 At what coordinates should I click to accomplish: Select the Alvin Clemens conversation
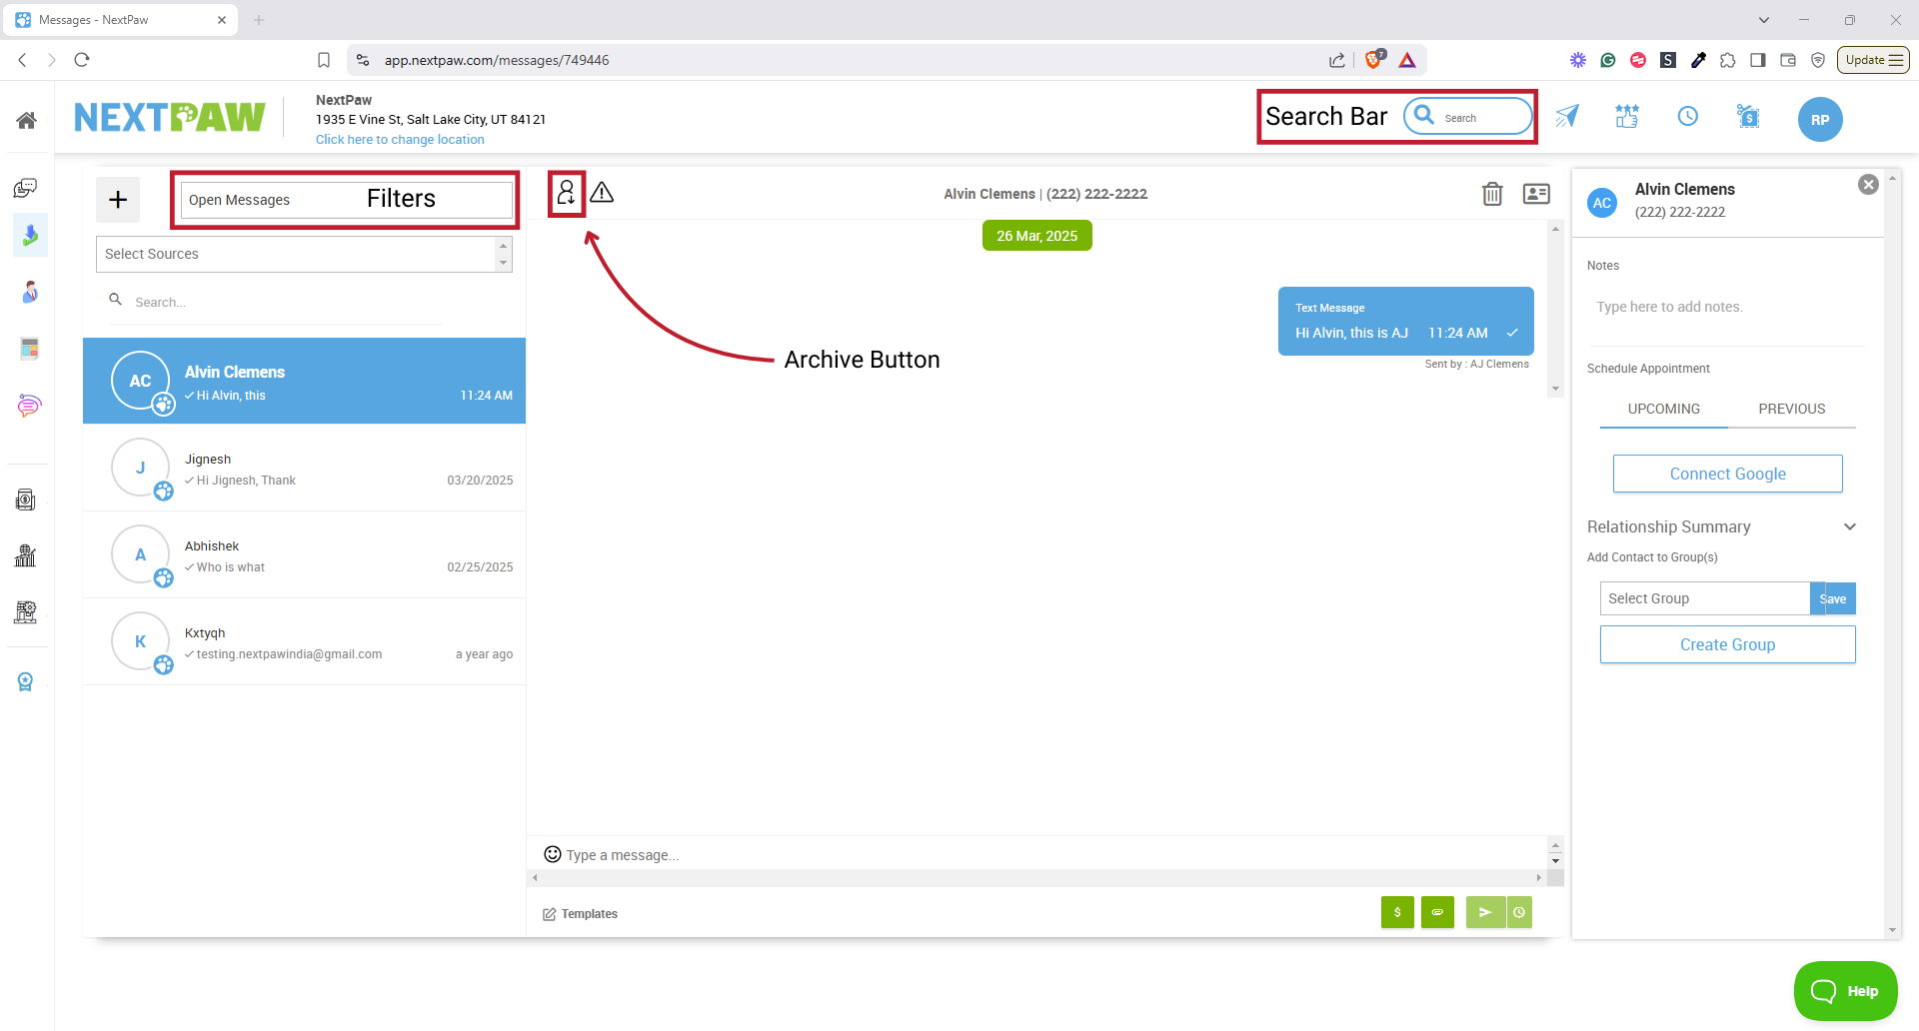(x=304, y=381)
